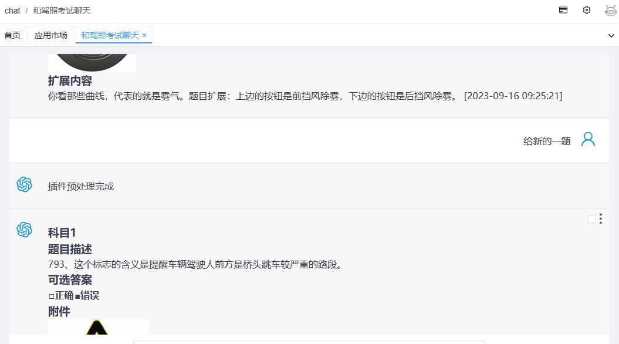Expand the tab list chevron dropdown
The width and height of the screenshot is (619, 344).
click(611, 36)
